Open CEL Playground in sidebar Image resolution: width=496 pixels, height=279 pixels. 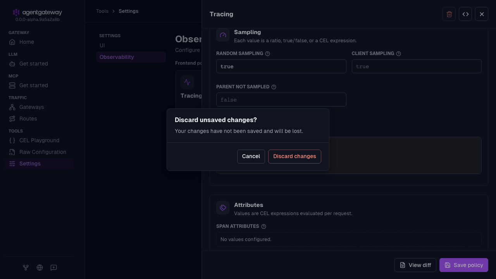(40, 140)
